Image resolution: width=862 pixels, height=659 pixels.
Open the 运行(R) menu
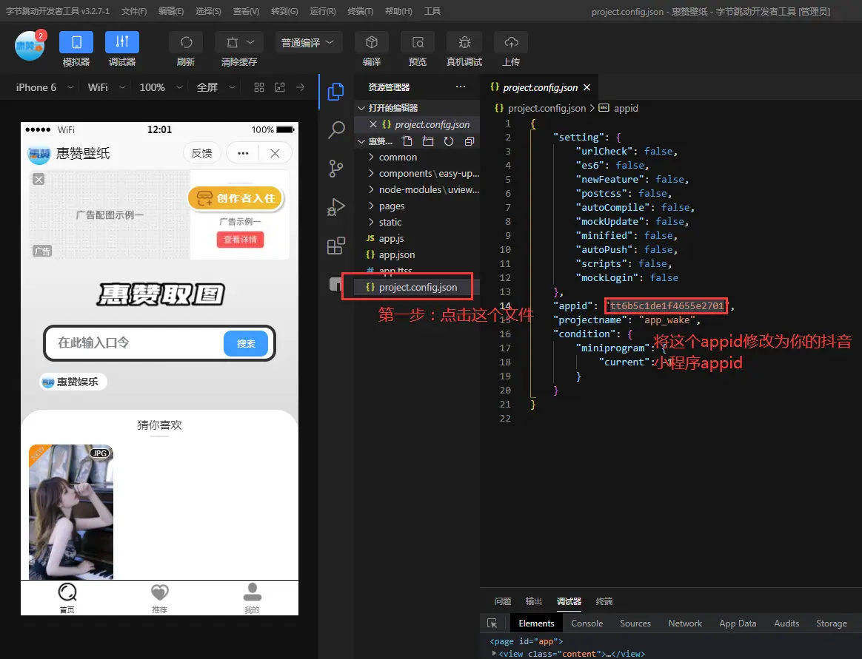[323, 11]
